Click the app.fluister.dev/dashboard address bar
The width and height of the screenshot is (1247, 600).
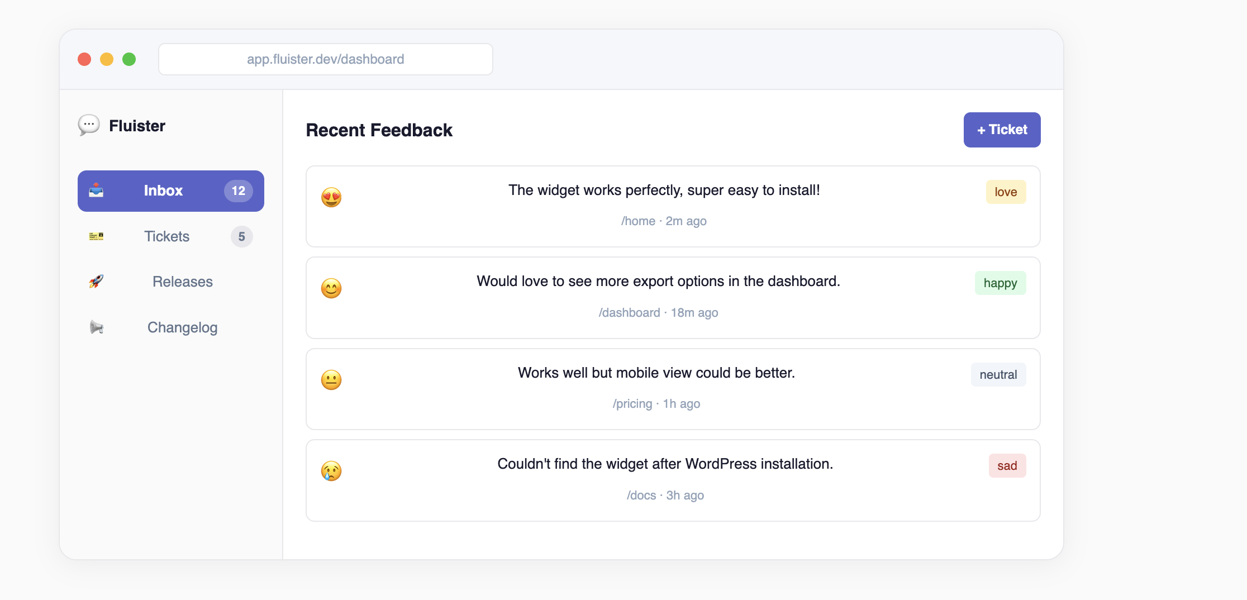click(326, 59)
